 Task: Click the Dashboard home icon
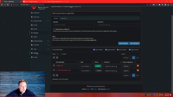pos(32,13)
